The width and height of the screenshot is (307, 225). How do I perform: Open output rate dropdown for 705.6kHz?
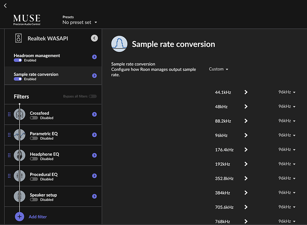click(x=287, y=207)
